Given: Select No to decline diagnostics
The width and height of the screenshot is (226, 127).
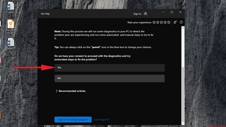Looking at the screenshot, I should pyautogui.click(x=109, y=78).
